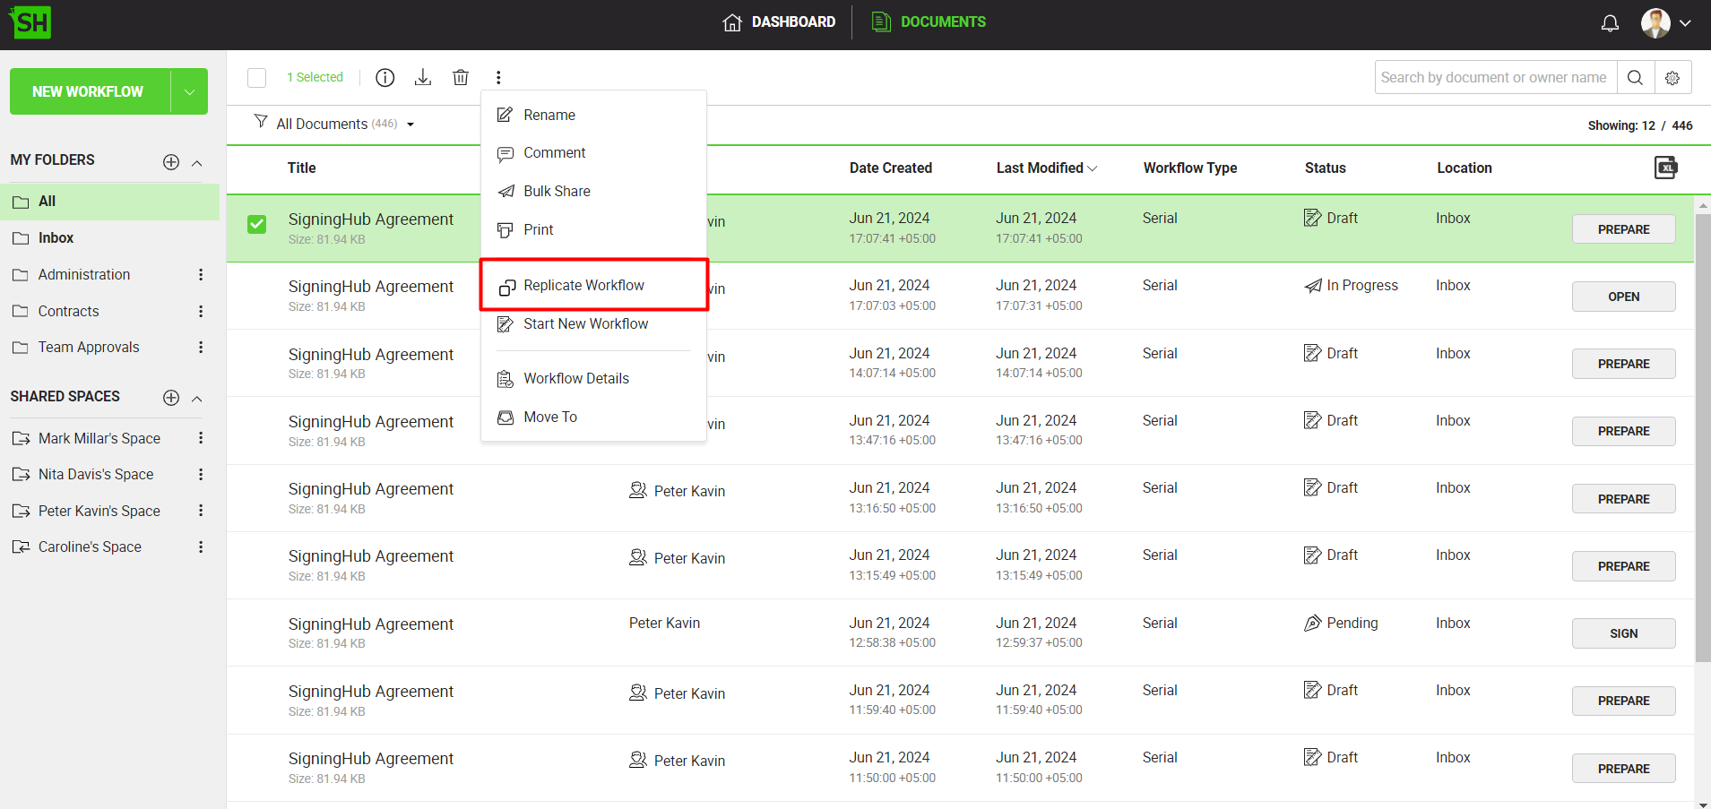Open notifications bell

pos(1610,23)
